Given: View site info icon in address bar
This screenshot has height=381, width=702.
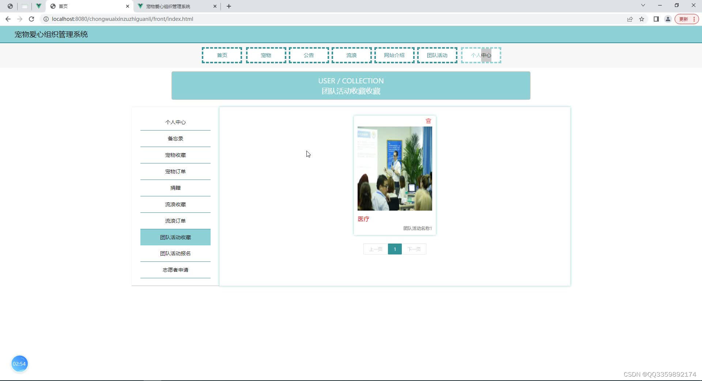Looking at the screenshot, I should [46, 19].
